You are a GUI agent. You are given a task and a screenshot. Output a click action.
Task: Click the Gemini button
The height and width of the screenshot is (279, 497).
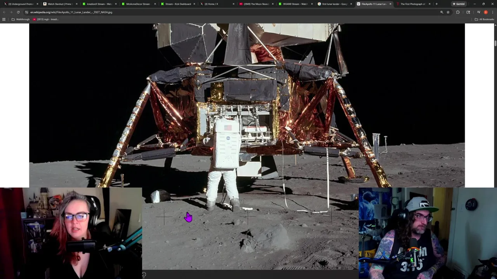pos(459,4)
